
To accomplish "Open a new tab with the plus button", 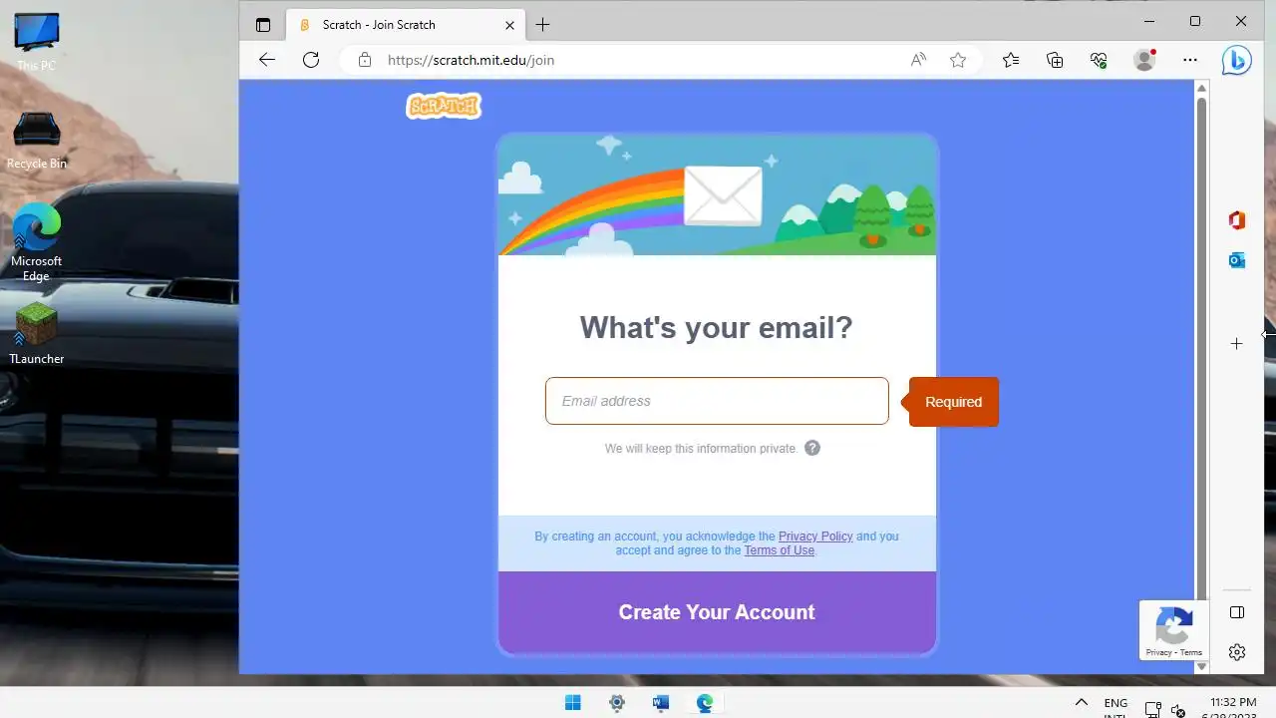I will [x=542, y=25].
